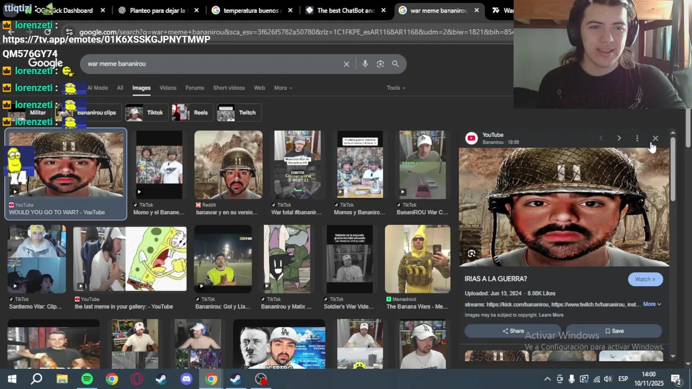Image resolution: width=692 pixels, height=389 pixels.
Task: Open 'Bananirou: Gol y Lla...' TikTok thumbnail
Action: [x=223, y=259]
